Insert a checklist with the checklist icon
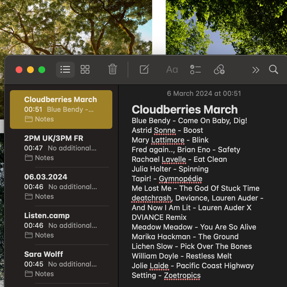This screenshot has height=287, width=287. (195, 70)
